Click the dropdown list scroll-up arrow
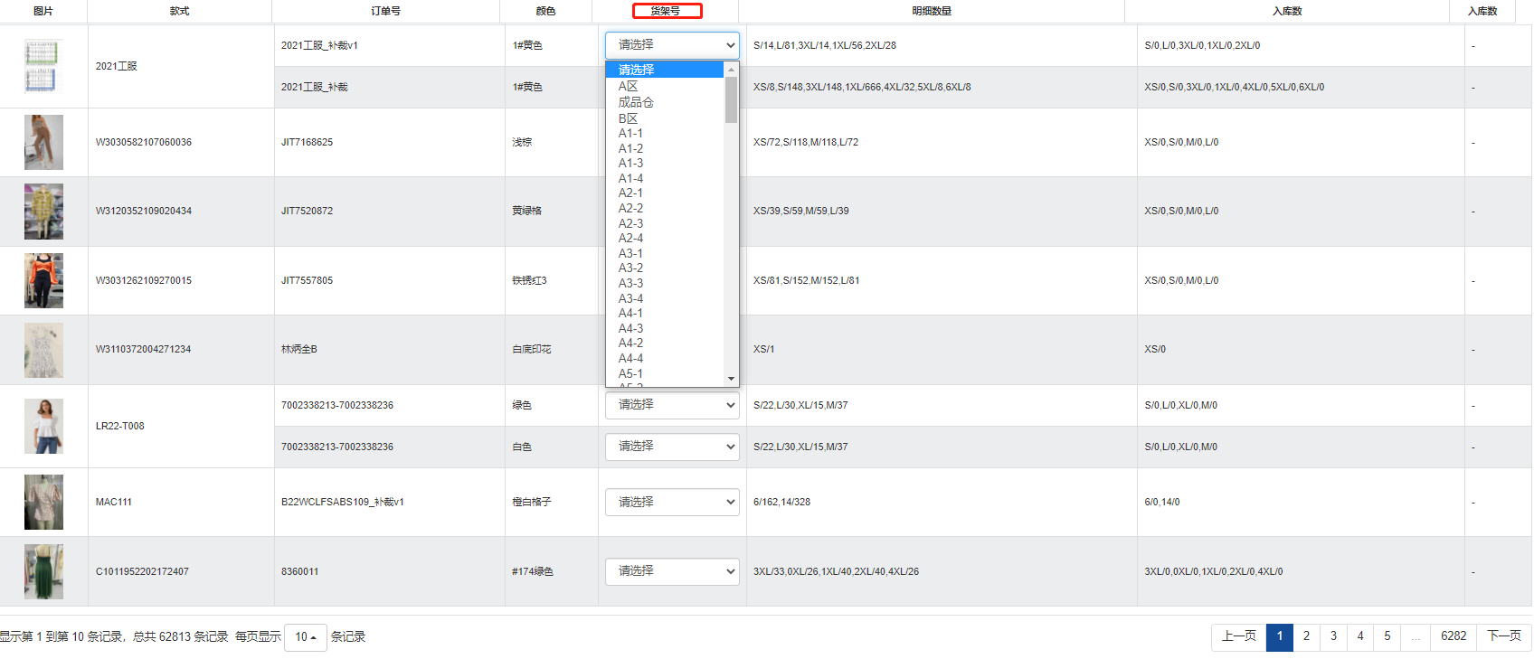 pyautogui.click(x=731, y=70)
